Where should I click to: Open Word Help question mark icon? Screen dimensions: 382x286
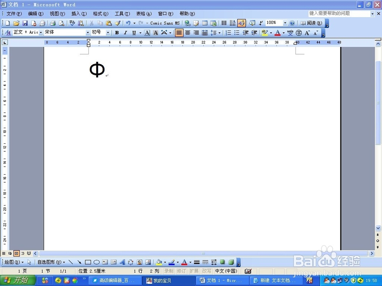pyautogui.click(x=292, y=23)
